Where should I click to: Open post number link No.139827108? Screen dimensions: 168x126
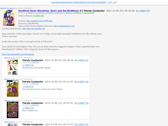tap(143, 11)
